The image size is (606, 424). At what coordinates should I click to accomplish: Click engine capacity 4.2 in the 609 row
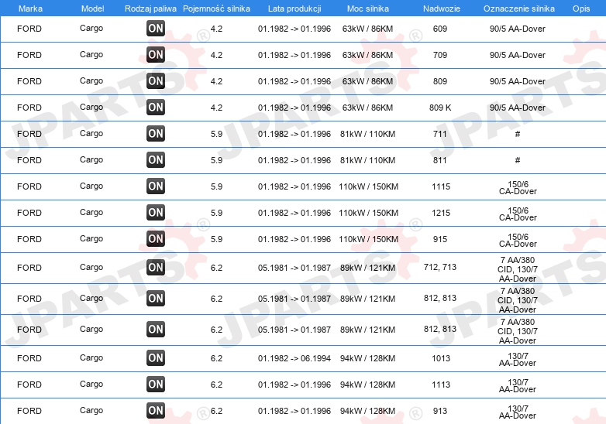click(216, 29)
